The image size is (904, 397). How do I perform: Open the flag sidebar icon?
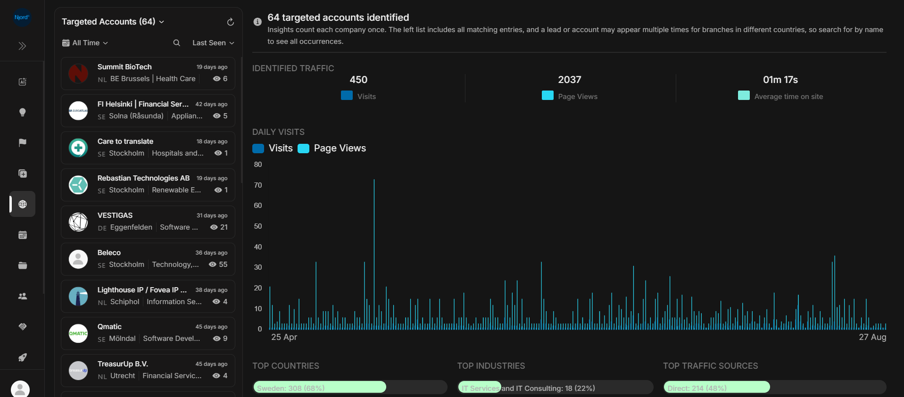22,143
